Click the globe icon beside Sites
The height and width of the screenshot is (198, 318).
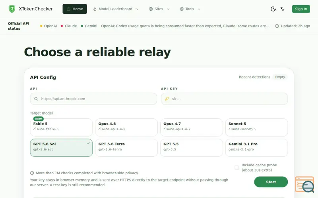(151, 9)
